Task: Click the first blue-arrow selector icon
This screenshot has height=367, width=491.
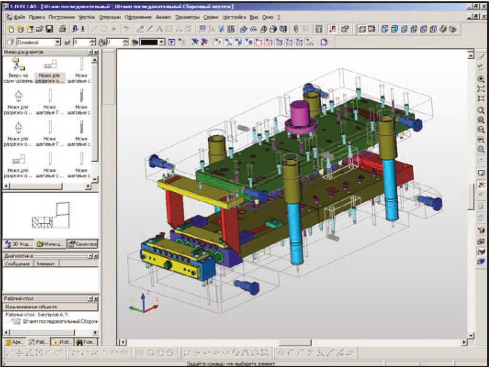Action: (195, 42)
